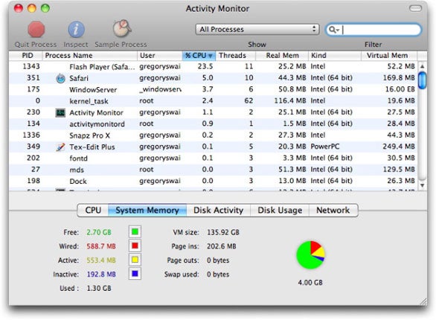
Task: Open the All Processes dropdown
Action: [x=257, y=30]
